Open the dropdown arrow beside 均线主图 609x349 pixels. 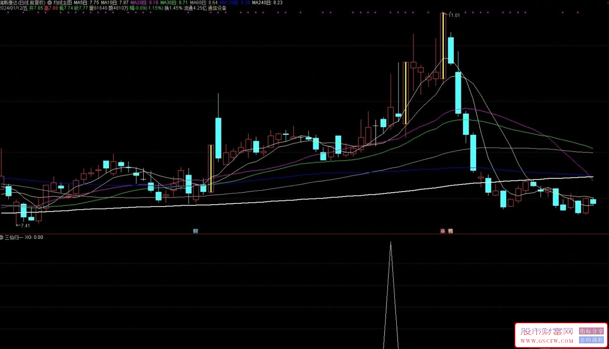[50, 2]
